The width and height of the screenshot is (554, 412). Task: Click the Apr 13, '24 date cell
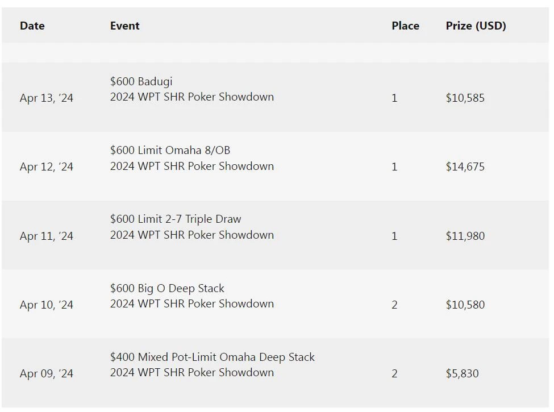point(47,98)
